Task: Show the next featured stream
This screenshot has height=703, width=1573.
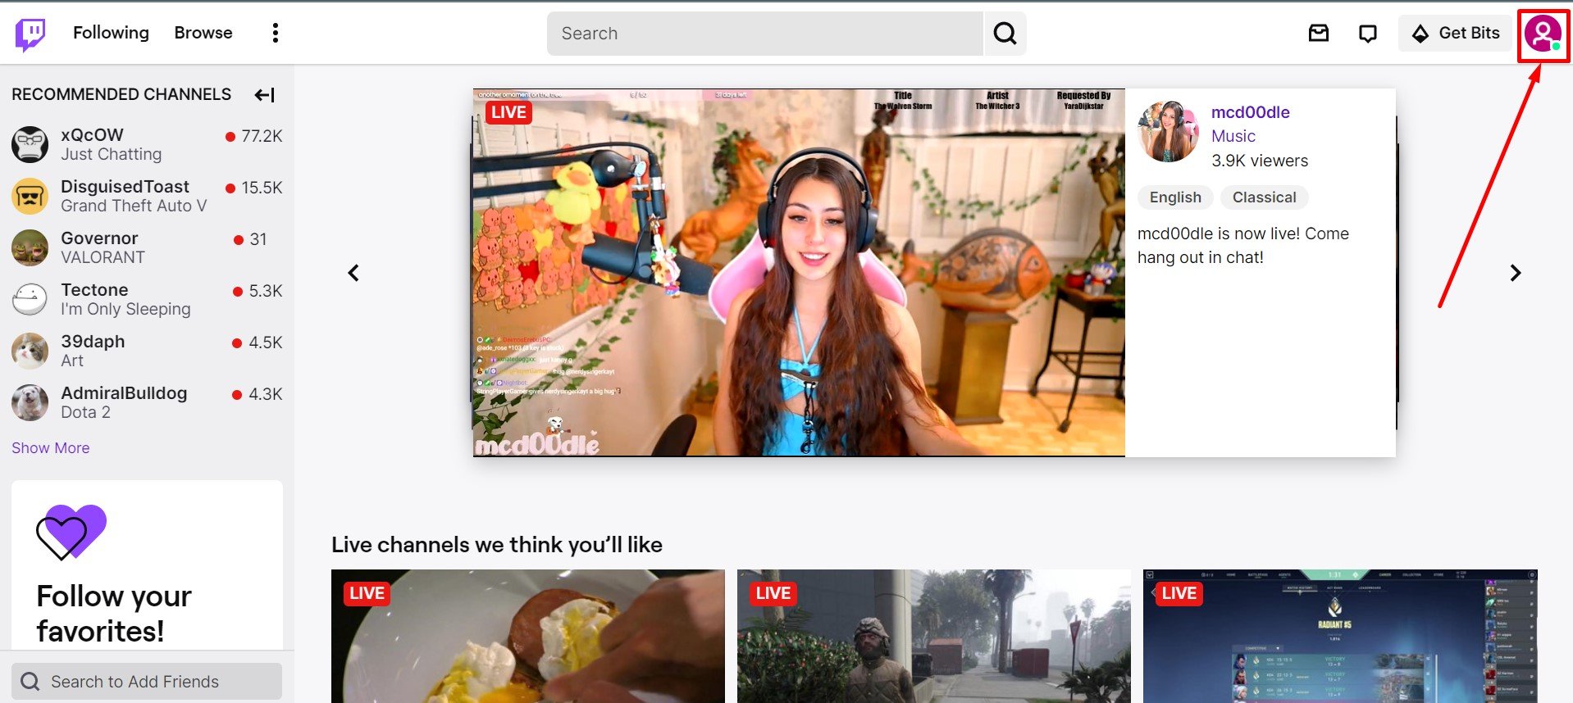Action: pyautogui.click(x=1516, y=273)
